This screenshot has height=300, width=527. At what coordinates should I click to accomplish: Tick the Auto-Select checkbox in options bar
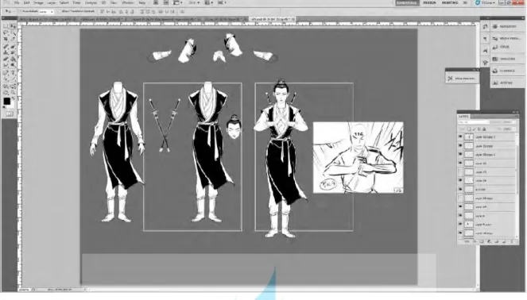point(20,11)
